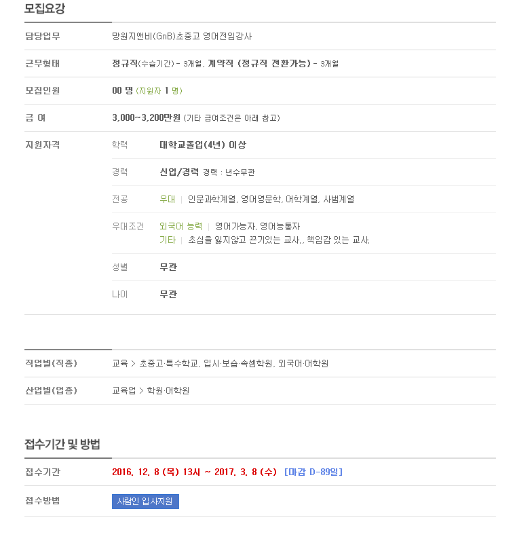The width and height of the screenshot is (515, 543).
Task: Click the 대학교졸업(4년) 이상 education requirement
Action: click(x=203, y=145)
